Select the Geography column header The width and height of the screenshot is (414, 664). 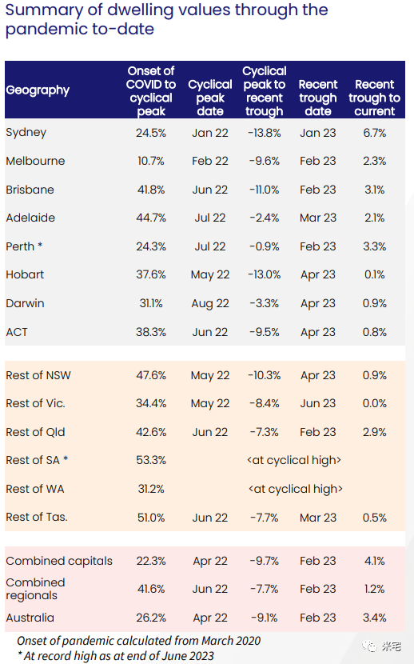[38, 90]
